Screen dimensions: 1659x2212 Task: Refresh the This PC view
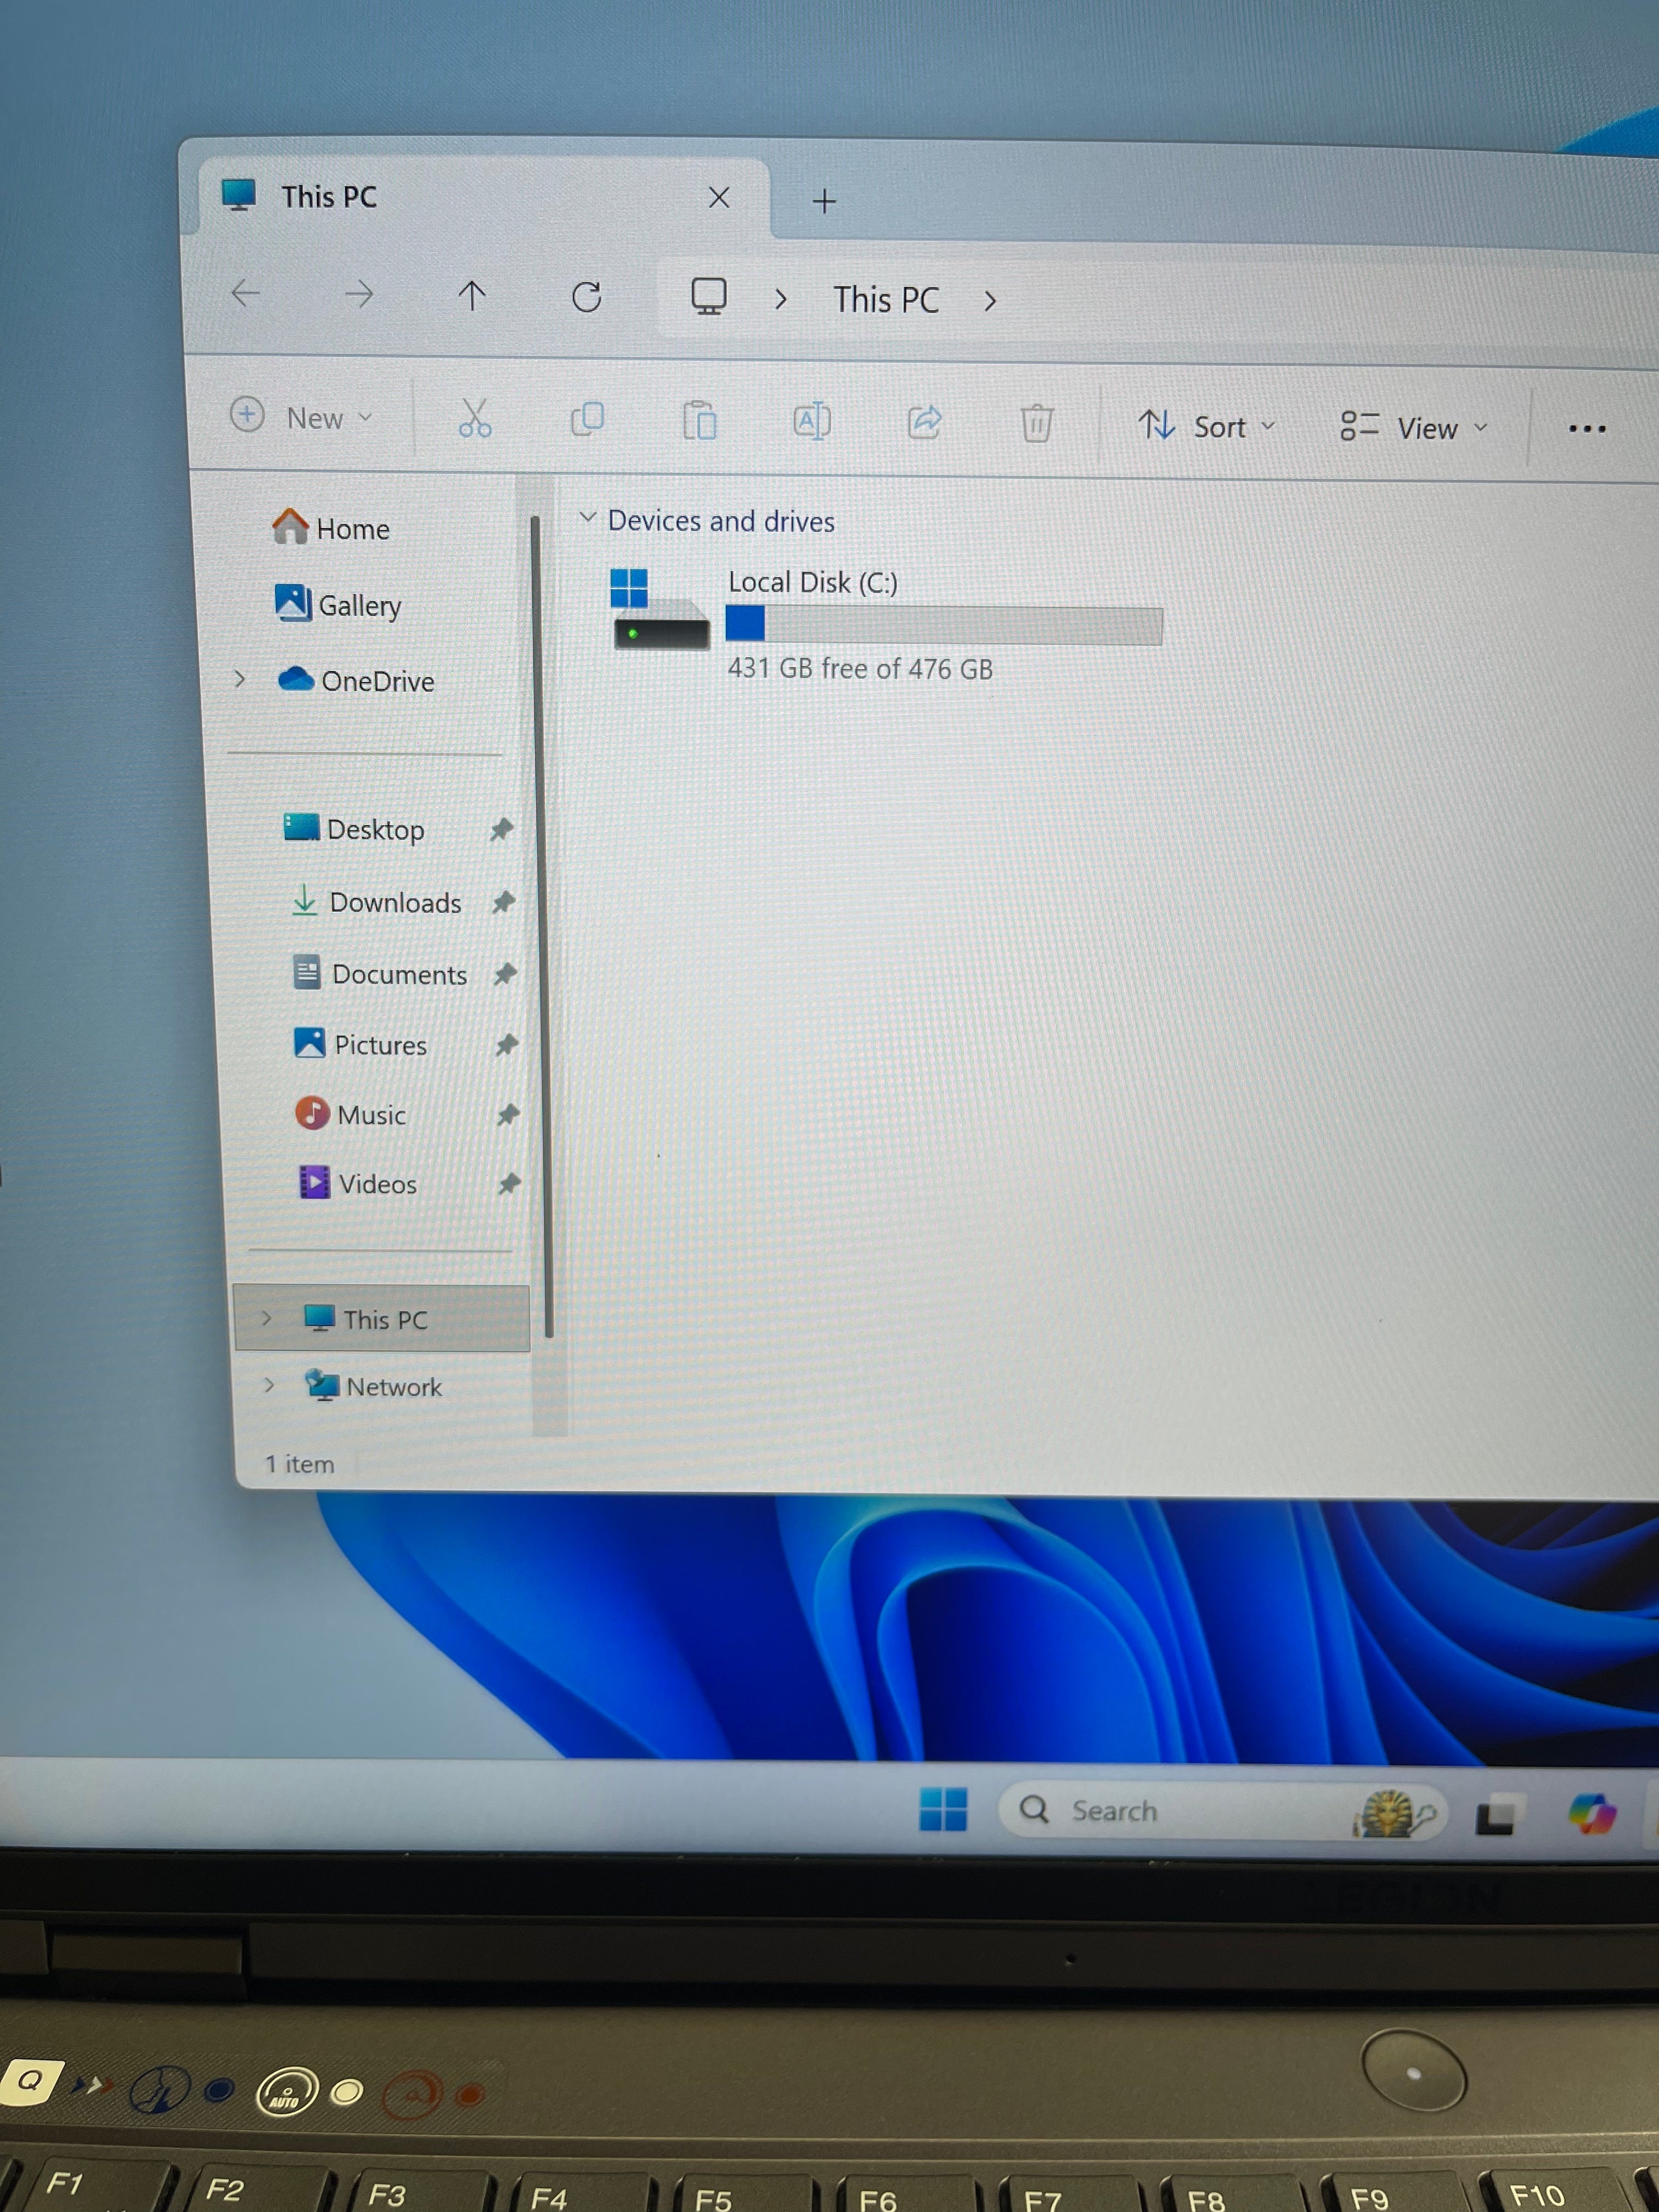tap(587, 297)
